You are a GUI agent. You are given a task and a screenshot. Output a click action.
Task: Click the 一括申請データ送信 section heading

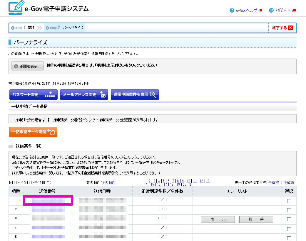pyautogui.click(x=29, y=107)
